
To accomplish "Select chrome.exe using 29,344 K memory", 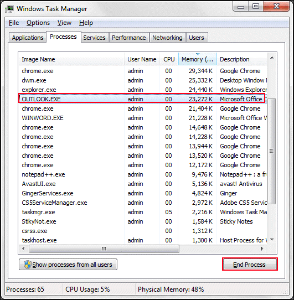I will click(x=143, y=71).
